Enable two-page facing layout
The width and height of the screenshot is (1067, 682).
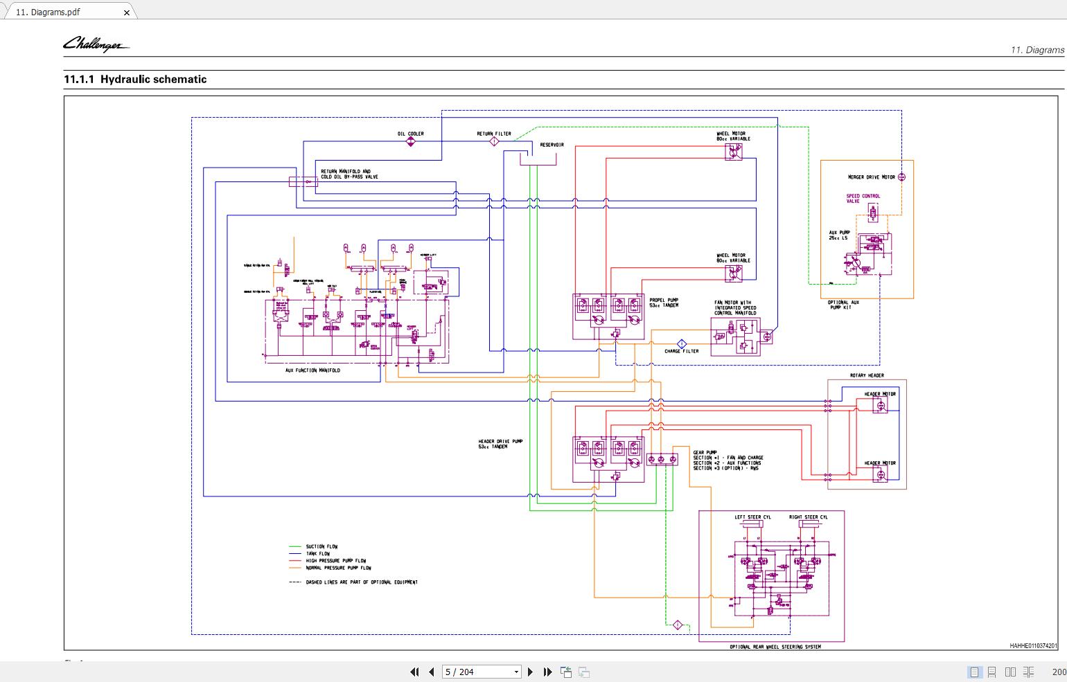(1010, 672)
